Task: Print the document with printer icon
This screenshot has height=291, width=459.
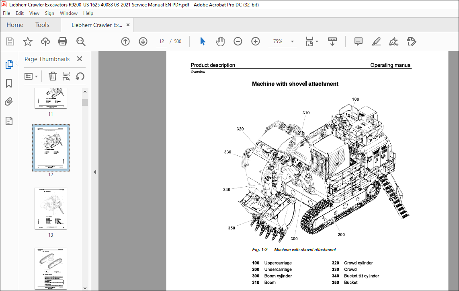Action: click(63, 41)
